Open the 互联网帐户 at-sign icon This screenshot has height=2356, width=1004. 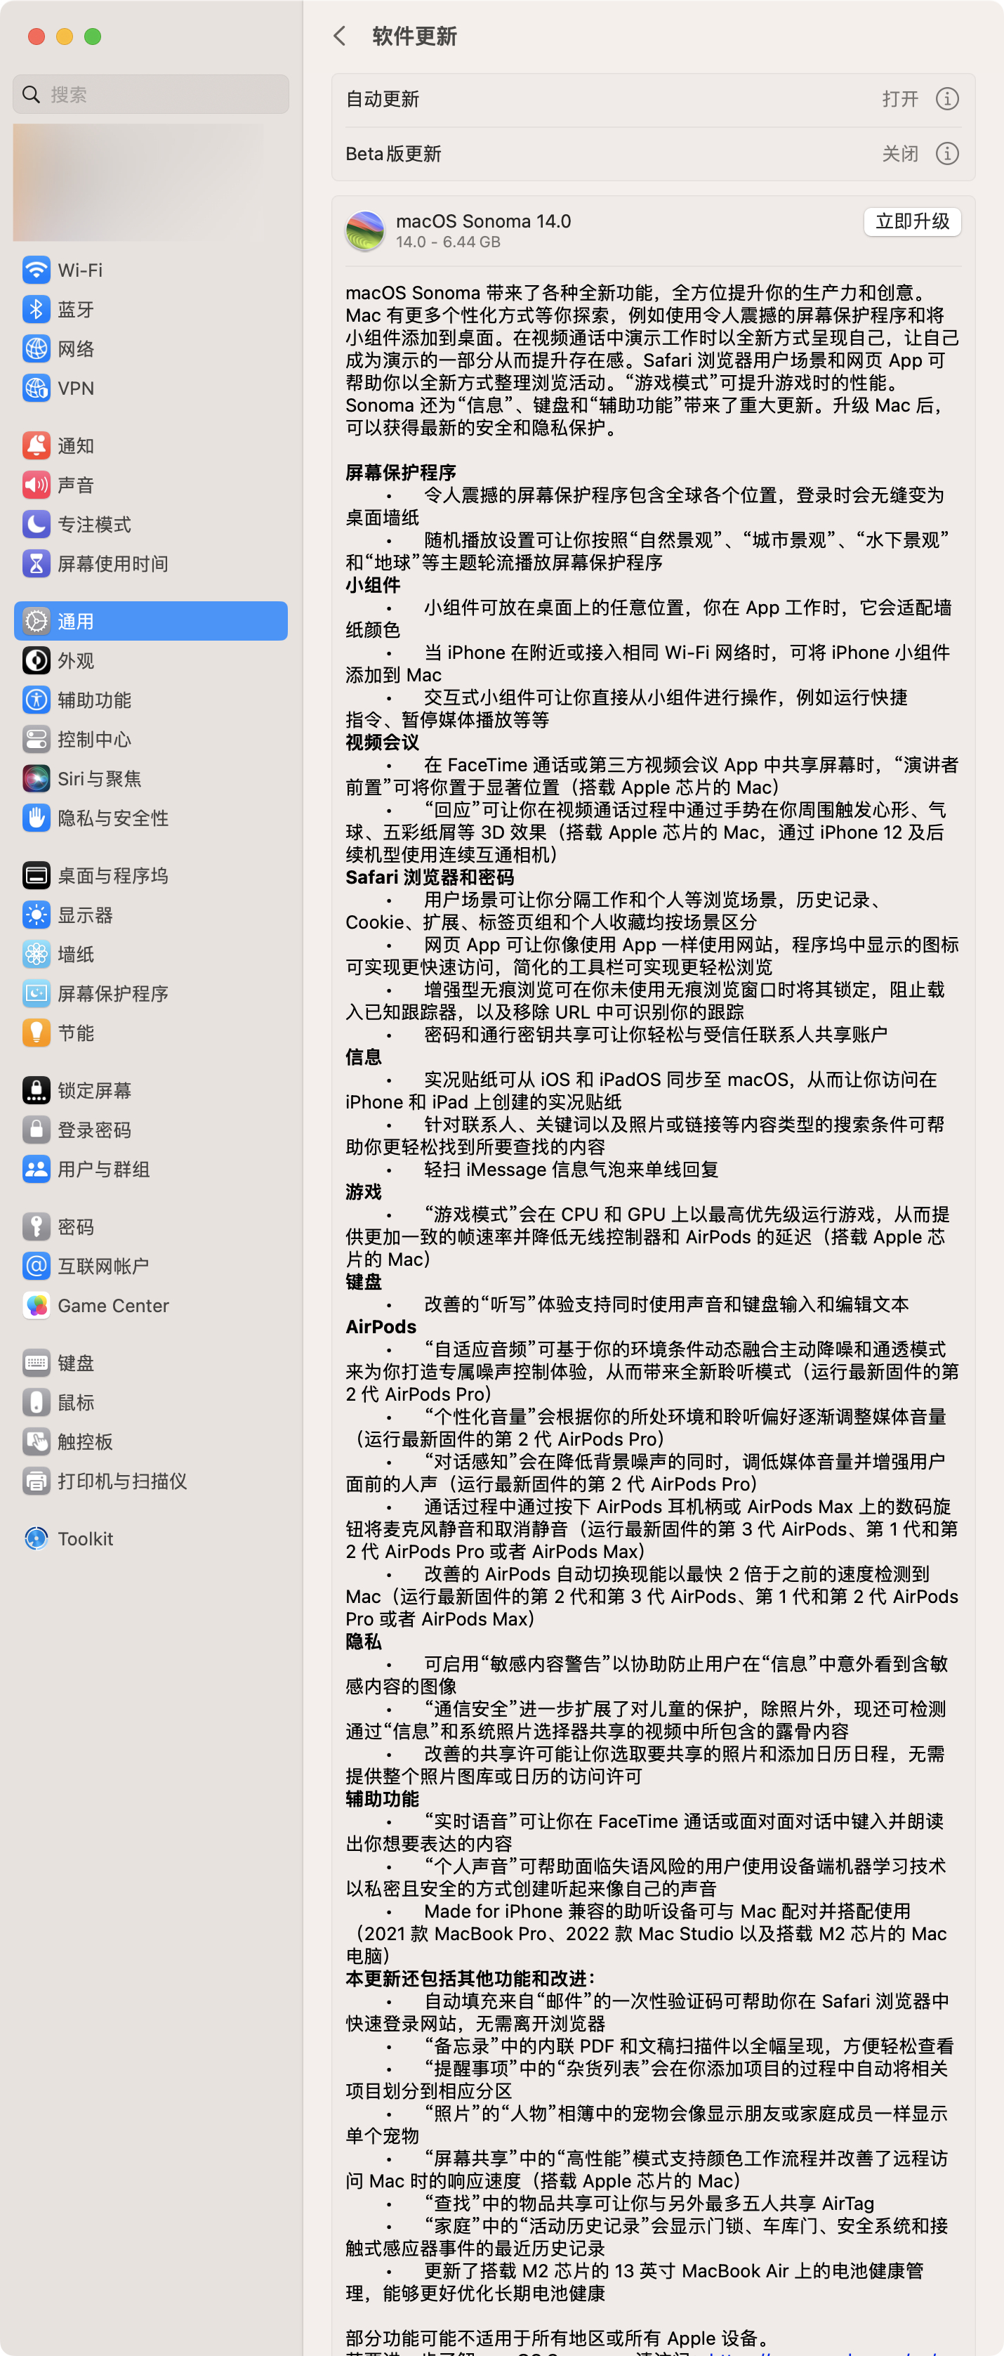pyautogui.click(x=36, y=1266)
